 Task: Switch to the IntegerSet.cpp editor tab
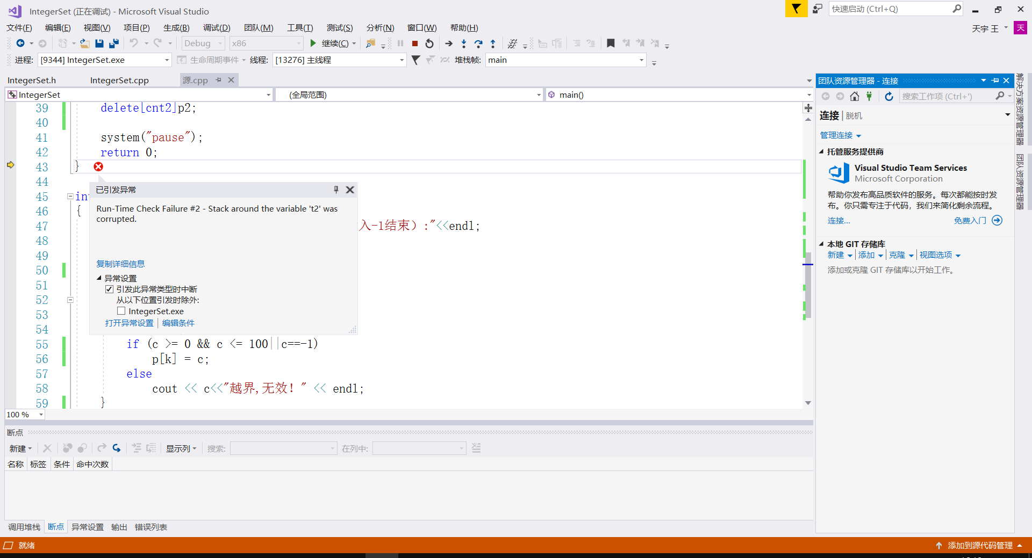(x=119, y=81)
